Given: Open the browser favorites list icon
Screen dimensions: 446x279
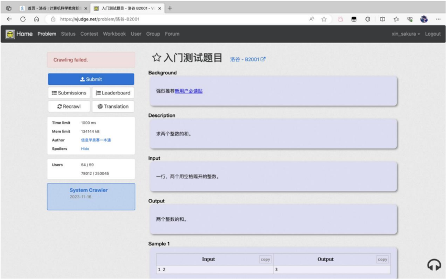Looking at the screenshot, I should (396, 19).
